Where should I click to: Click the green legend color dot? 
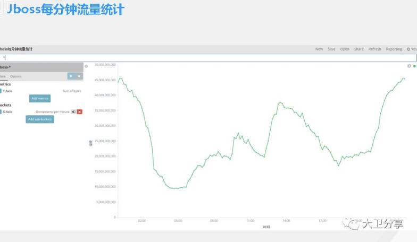[x=414, y=66]
